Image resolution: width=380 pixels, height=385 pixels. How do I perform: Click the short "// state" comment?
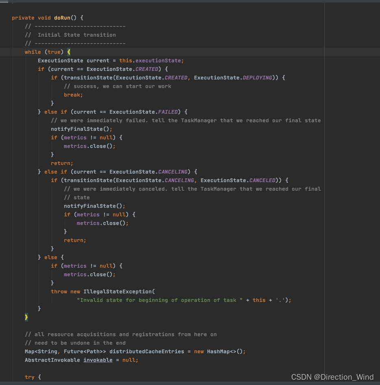point(77,198)
